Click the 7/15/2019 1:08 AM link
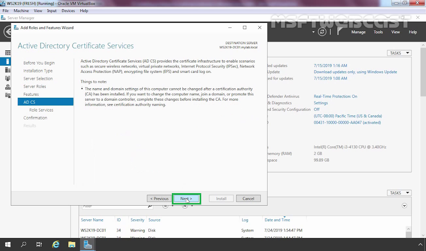The image size is (426, 251). point(330,78)
